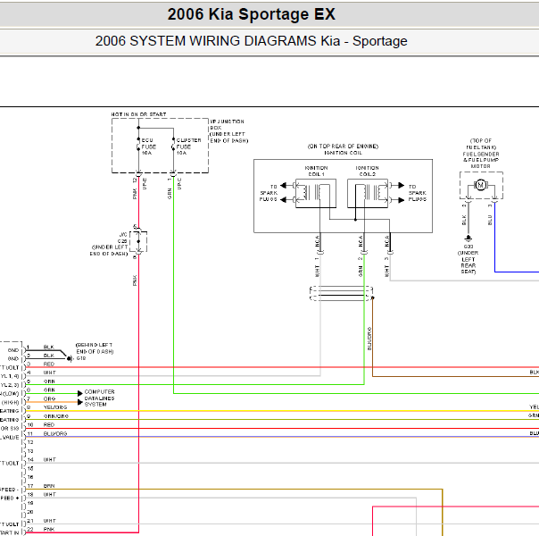Click pin 2 "BLK" wire label
Screen dimensions: 539x536
coord(49,356)
